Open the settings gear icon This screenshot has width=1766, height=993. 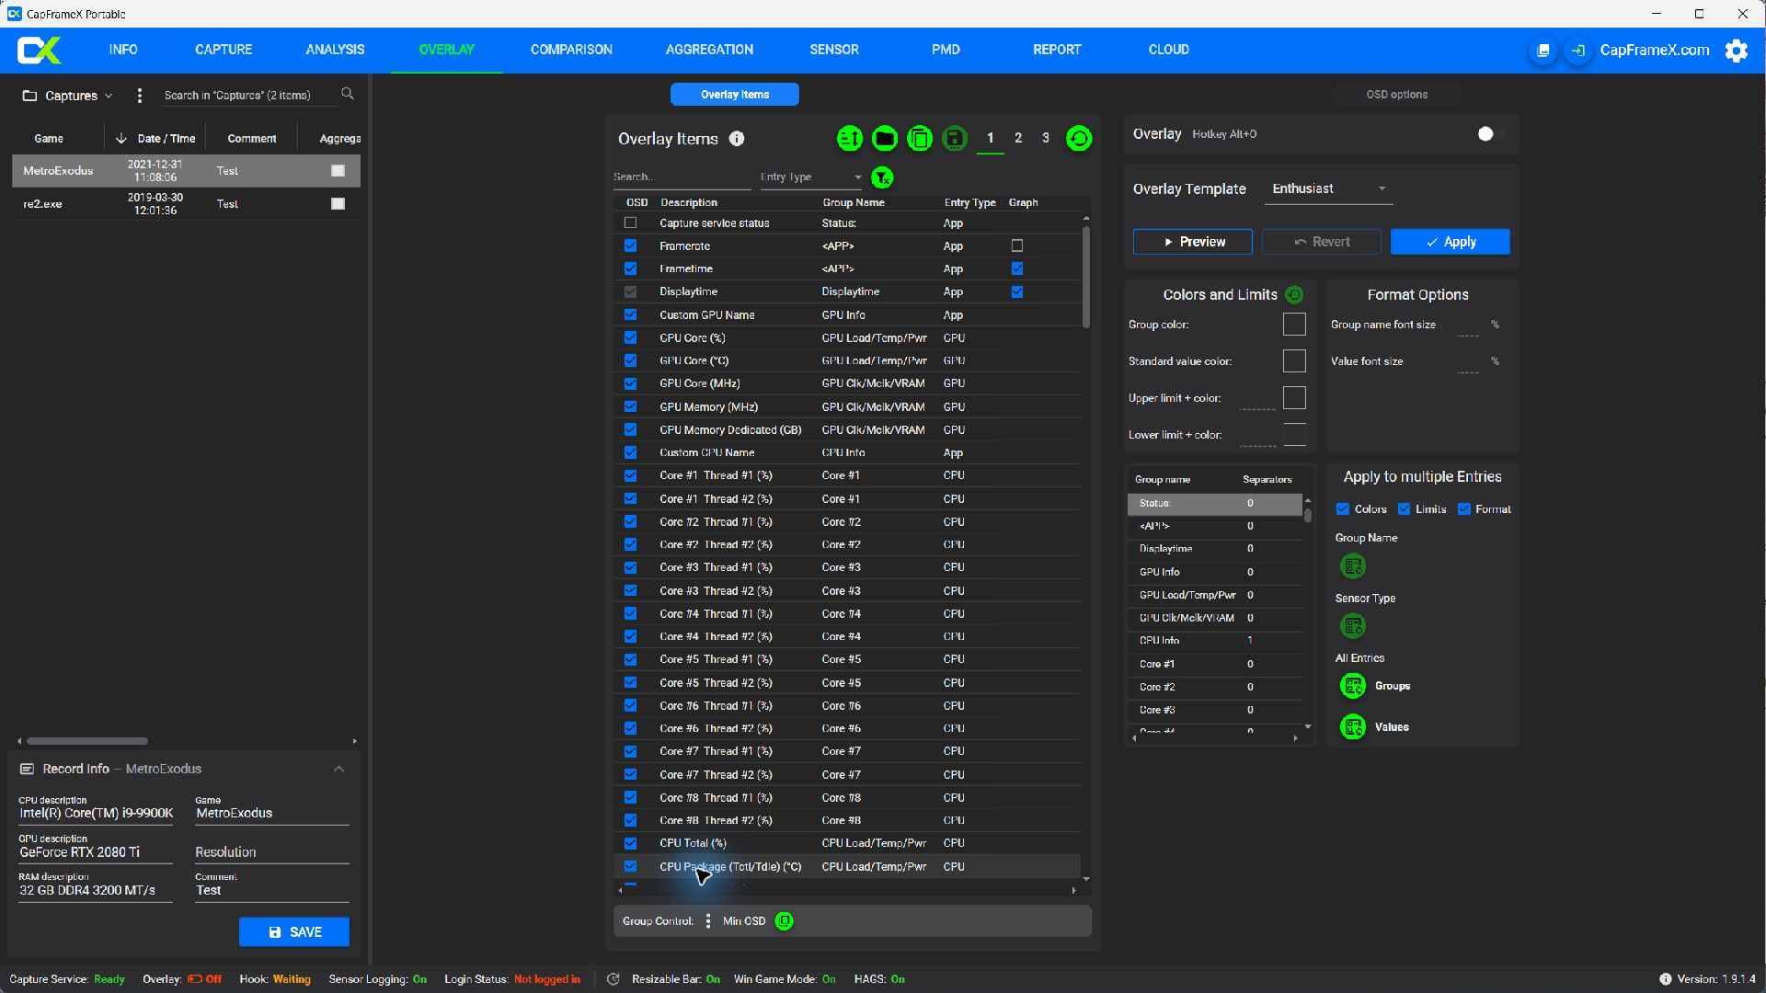pyautogui.click(x=1736, y=51)
